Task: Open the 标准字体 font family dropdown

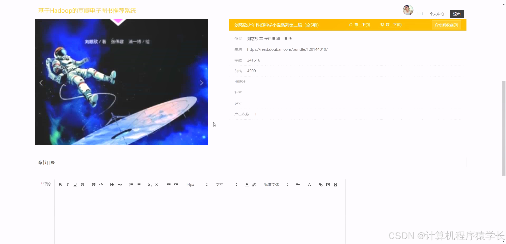Action: (276, 185)
